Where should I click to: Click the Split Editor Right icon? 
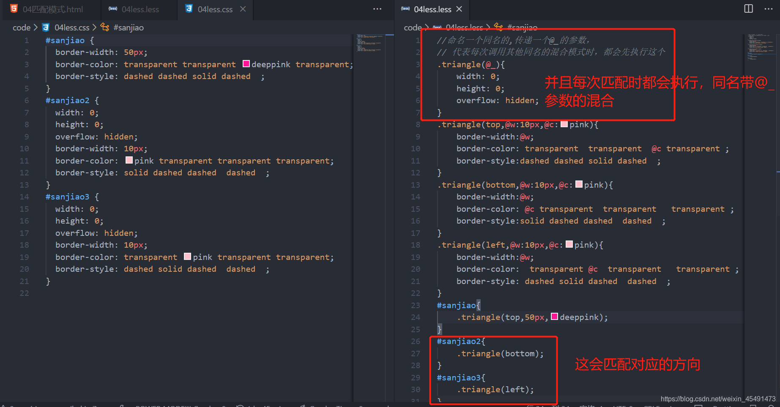(748, 9)
